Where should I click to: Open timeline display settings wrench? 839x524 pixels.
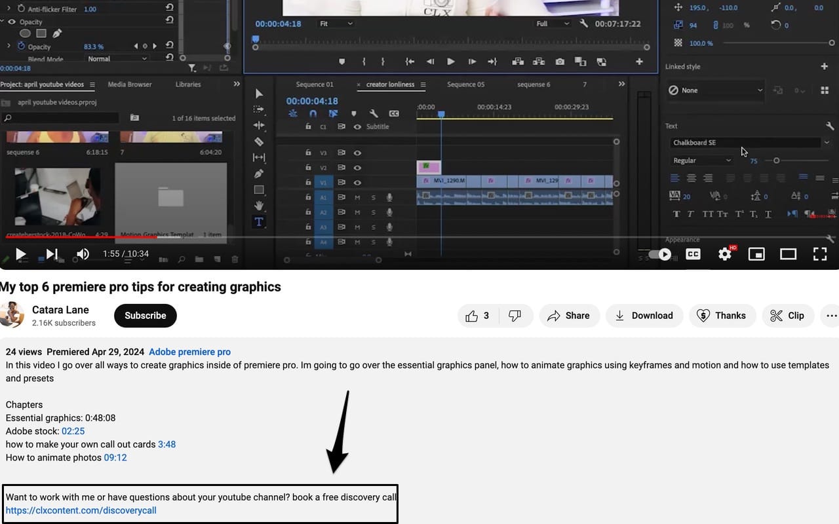(374, 113)
